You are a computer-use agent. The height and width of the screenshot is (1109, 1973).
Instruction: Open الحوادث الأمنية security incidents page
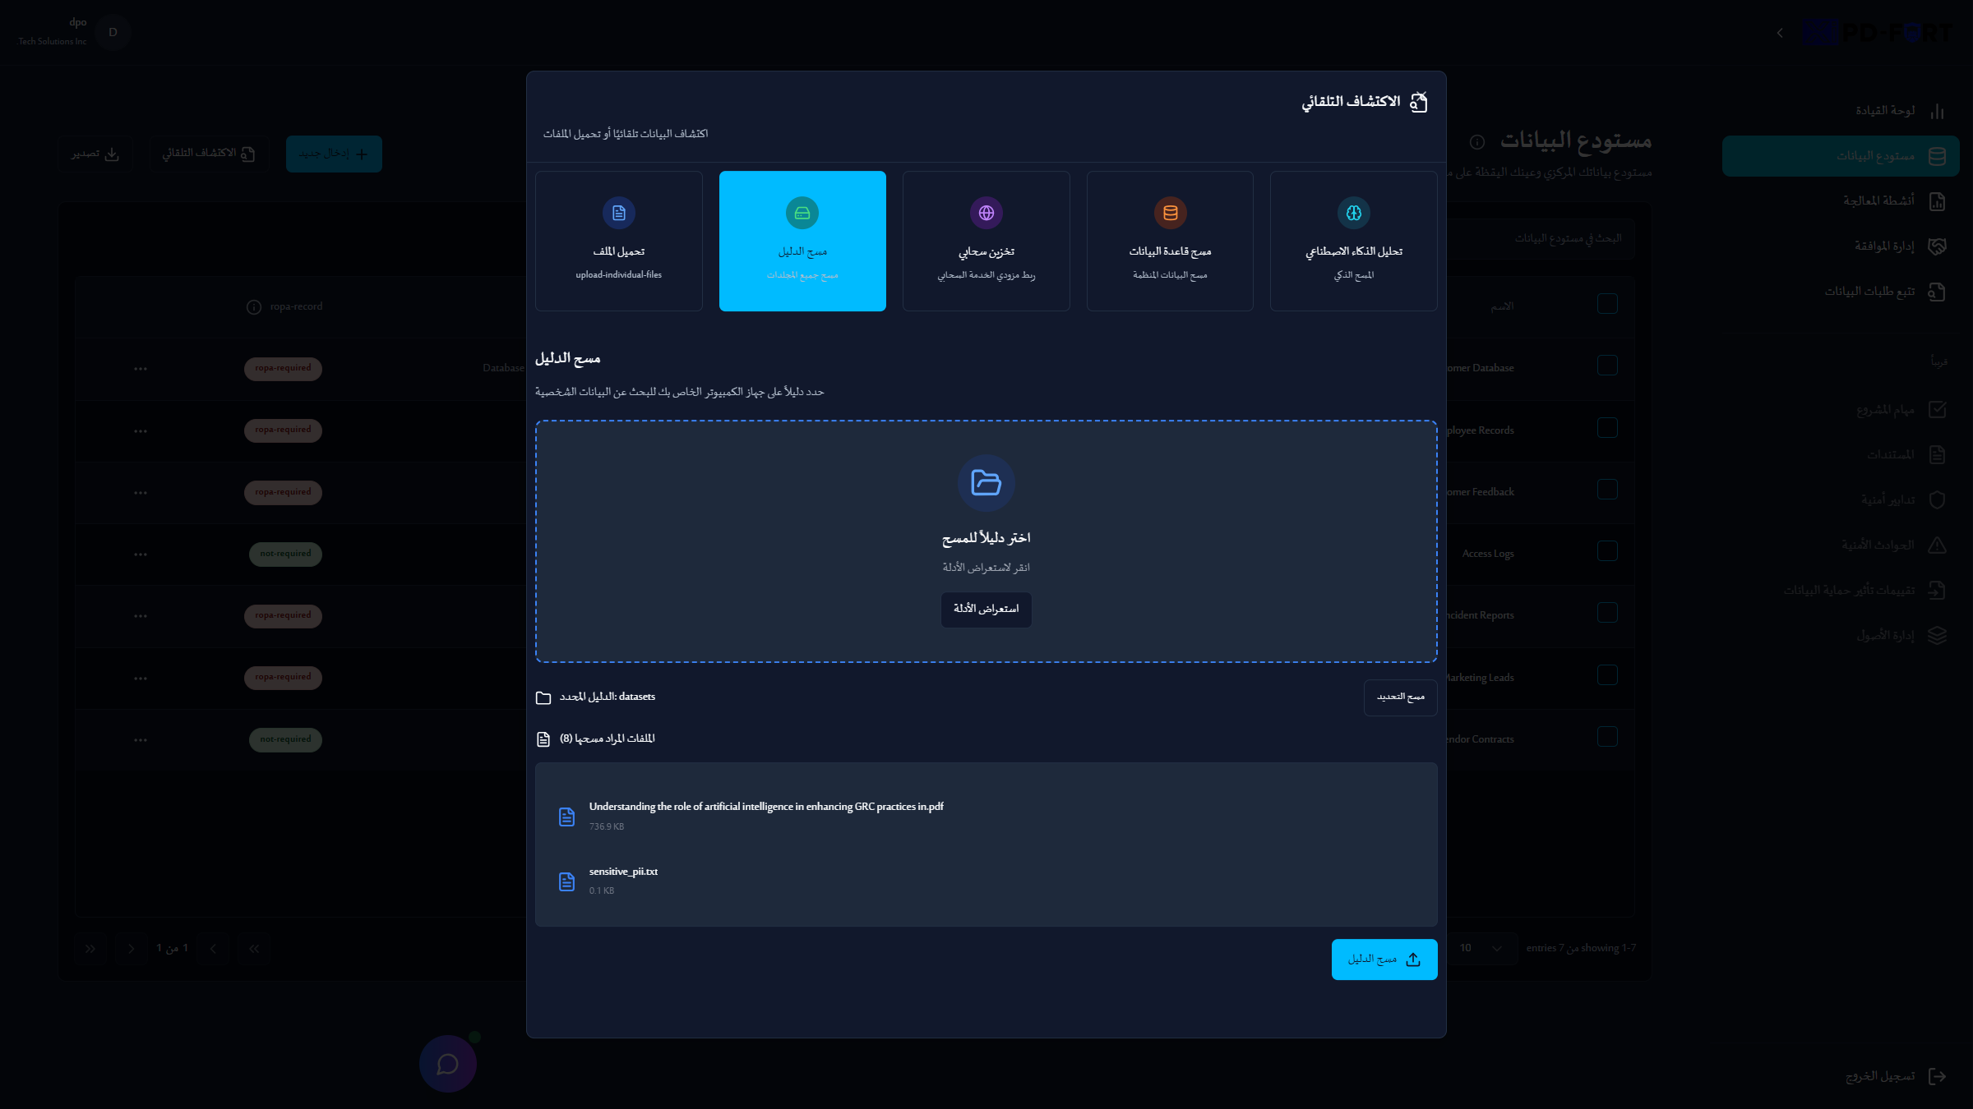pyautogui.click(x=1878, y=544)
